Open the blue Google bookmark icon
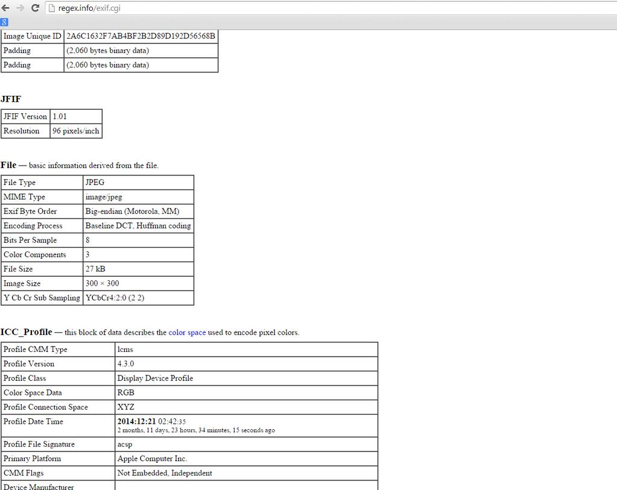 (4, 22)
